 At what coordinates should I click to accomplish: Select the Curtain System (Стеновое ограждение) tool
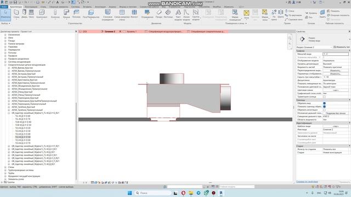pyautogui.click(x=107, y=15)
